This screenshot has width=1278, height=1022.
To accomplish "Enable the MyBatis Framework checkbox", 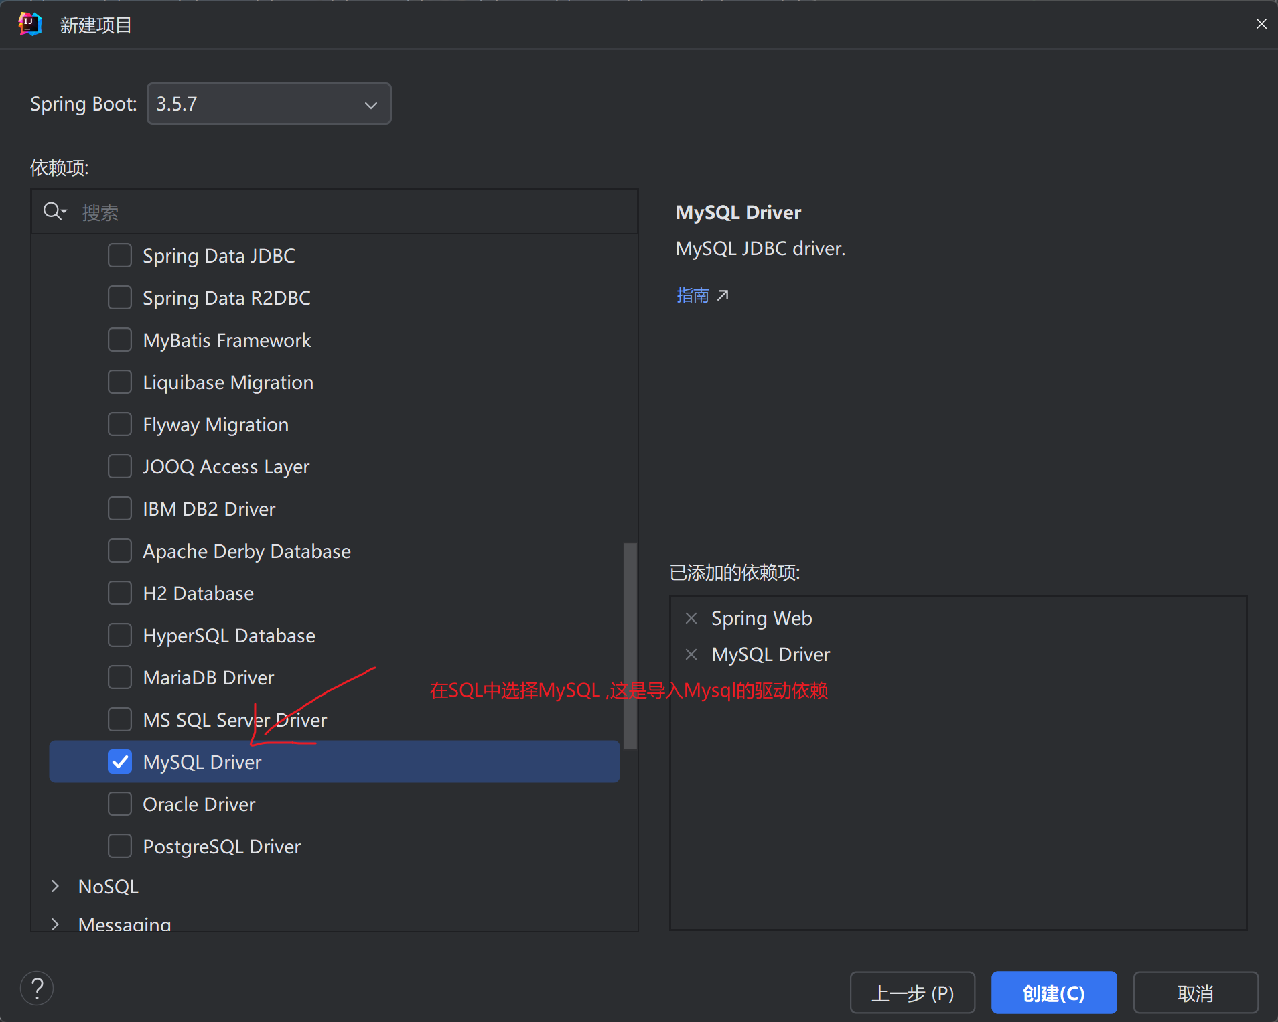I will click(x=120, y=340).
